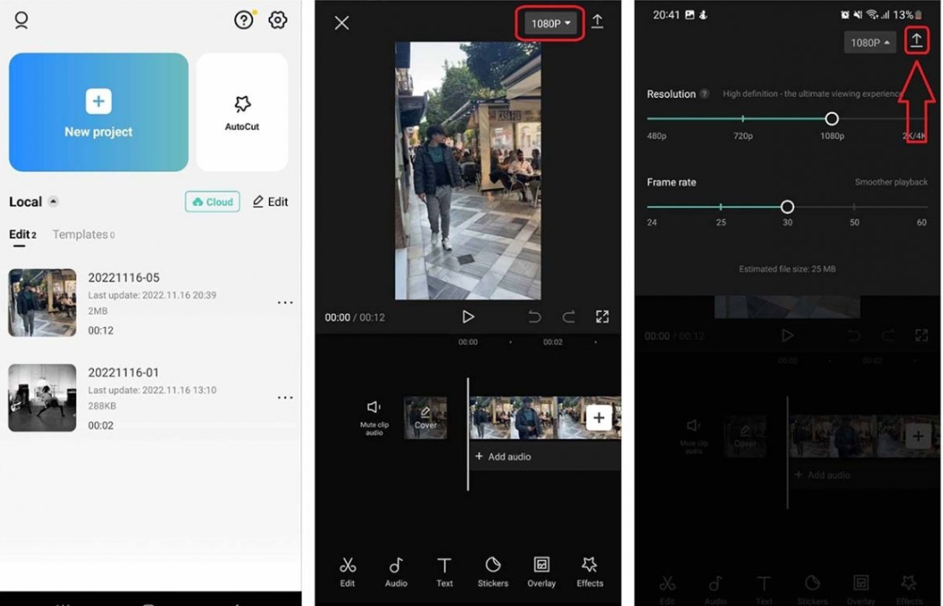Expand the Local projects dropdown arrow
This screenshot has height=606, width=943.
coord(54,202)
